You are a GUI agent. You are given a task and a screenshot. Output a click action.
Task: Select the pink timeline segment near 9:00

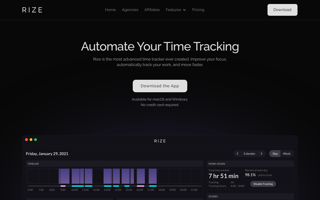[x=63, y=186]
